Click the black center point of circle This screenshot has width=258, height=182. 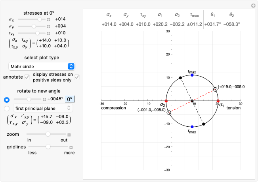[192, 101]
